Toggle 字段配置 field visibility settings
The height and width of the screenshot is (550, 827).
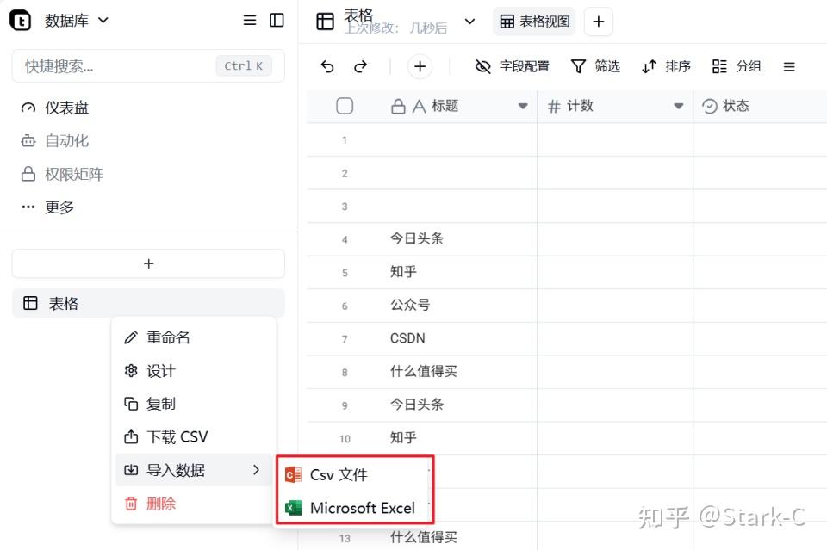(512, 66)
